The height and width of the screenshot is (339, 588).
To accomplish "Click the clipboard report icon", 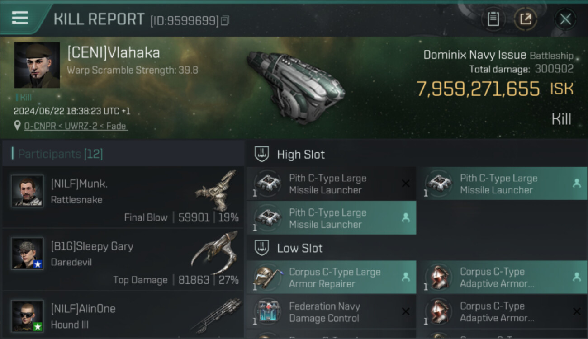I will pos(493,19).
